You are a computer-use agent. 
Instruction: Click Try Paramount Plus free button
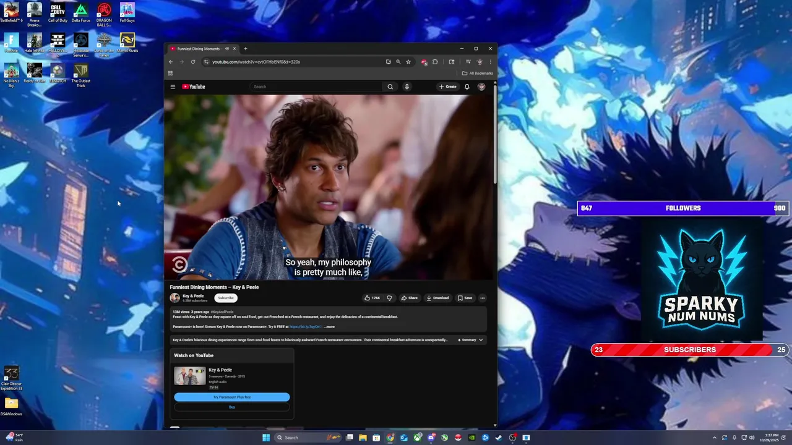point(232,397)
